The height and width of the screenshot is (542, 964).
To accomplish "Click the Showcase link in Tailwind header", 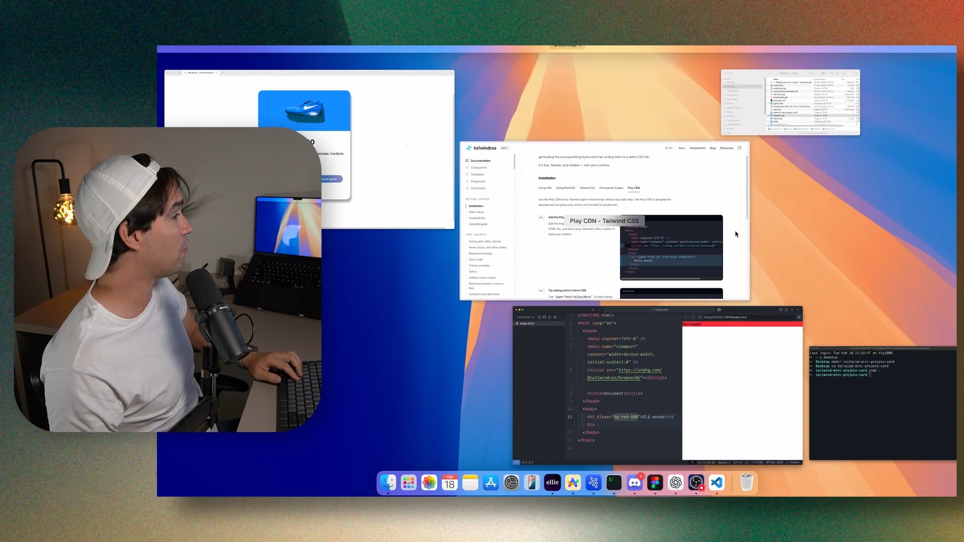I will [x=727, y=148].
